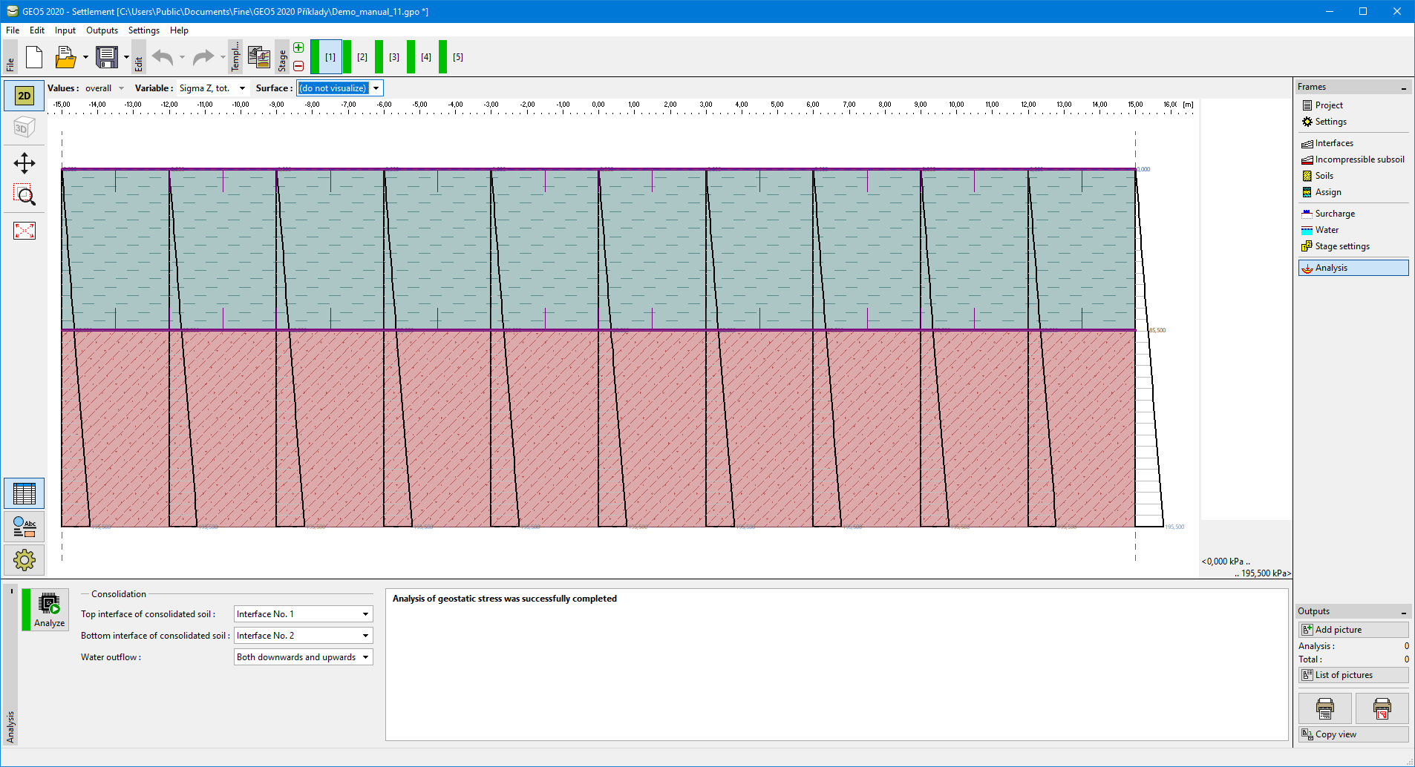Open the tables view with the spreadsheet icon
The width and height of the screenshot is (1415, 767).
[x=24, y=493]
